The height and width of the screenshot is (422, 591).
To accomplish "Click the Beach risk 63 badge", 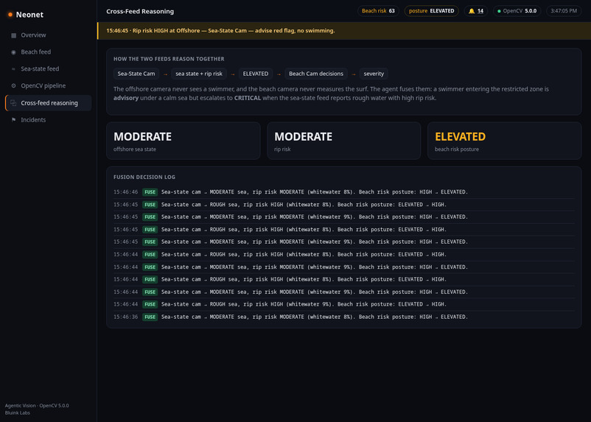I will tap(378, 11).
